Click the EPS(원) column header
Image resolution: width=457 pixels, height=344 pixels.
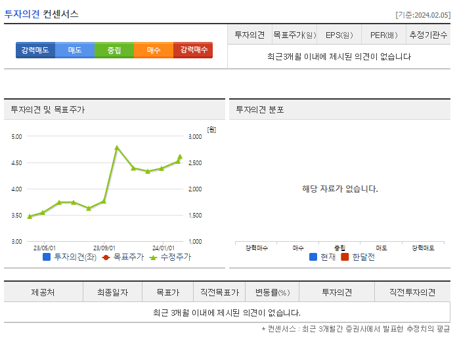339,35
